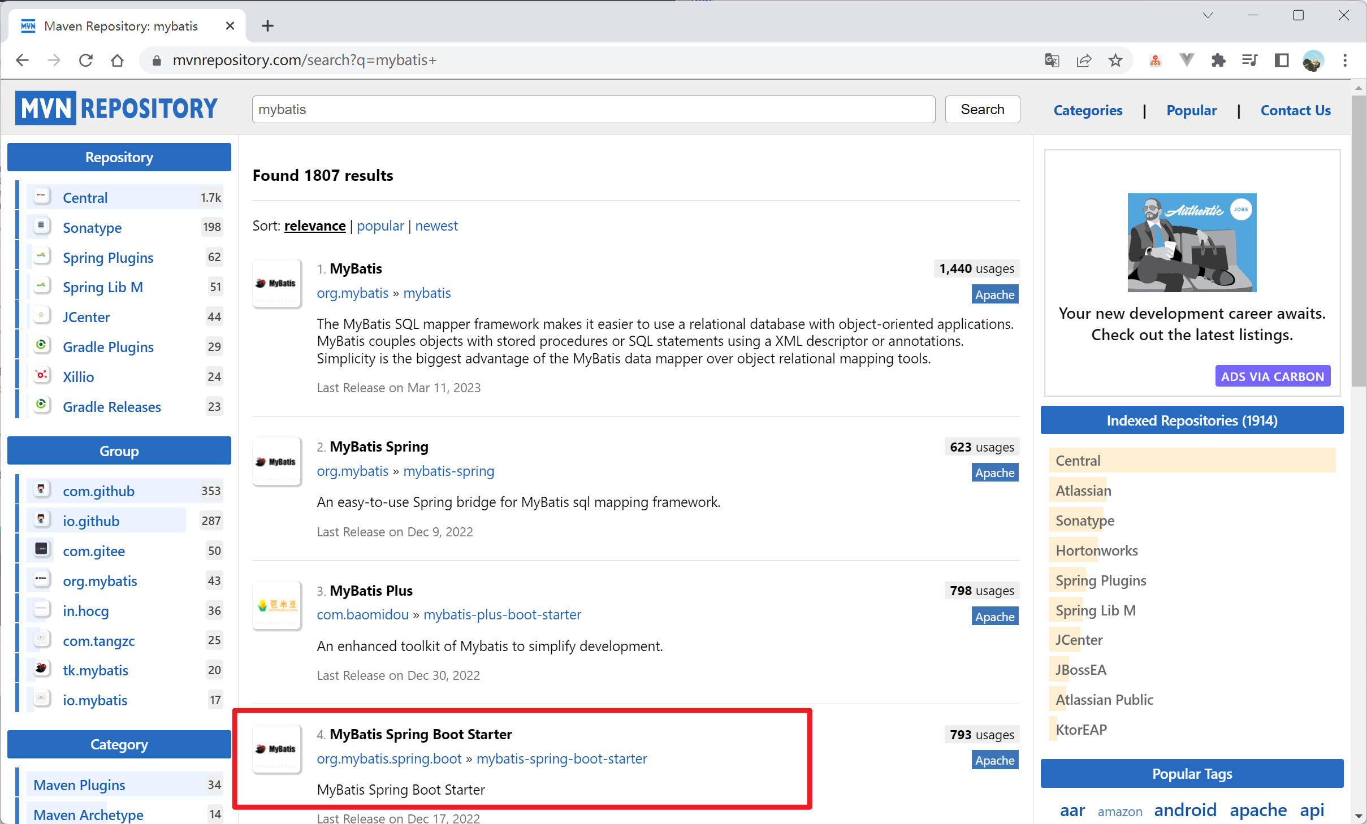Open com.baomidou group link

coord(362,614)
